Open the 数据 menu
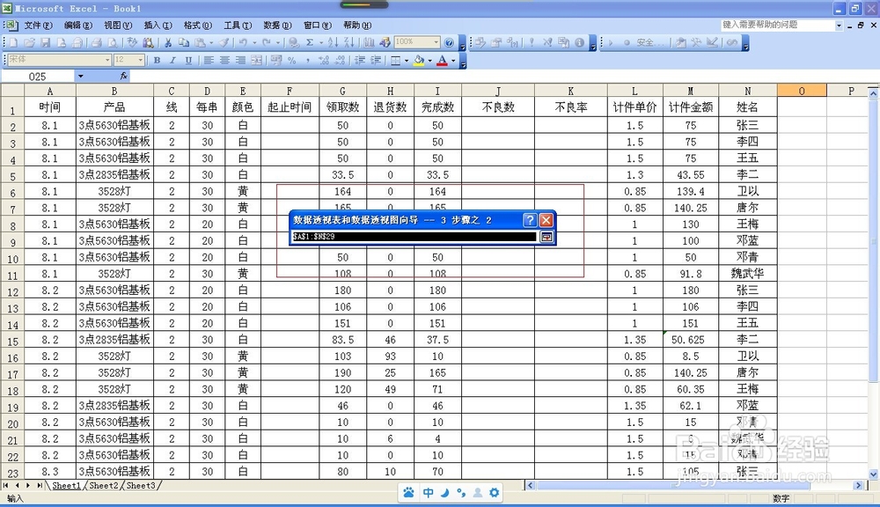 pos(276,25)
